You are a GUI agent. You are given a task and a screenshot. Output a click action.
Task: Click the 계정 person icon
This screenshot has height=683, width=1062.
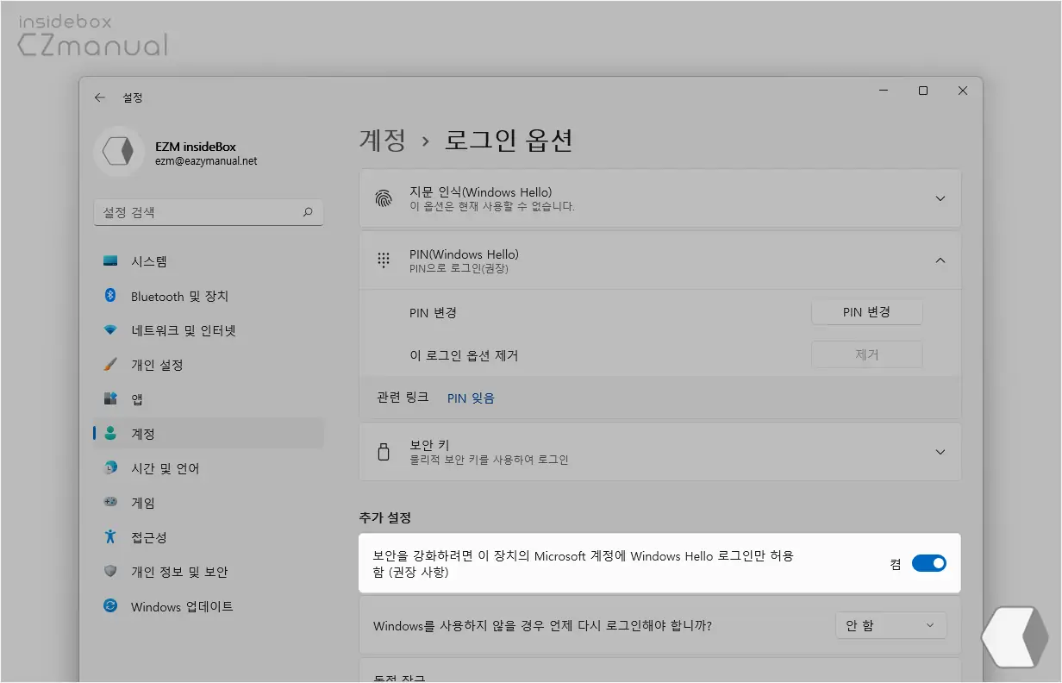(x=110, y=434)
